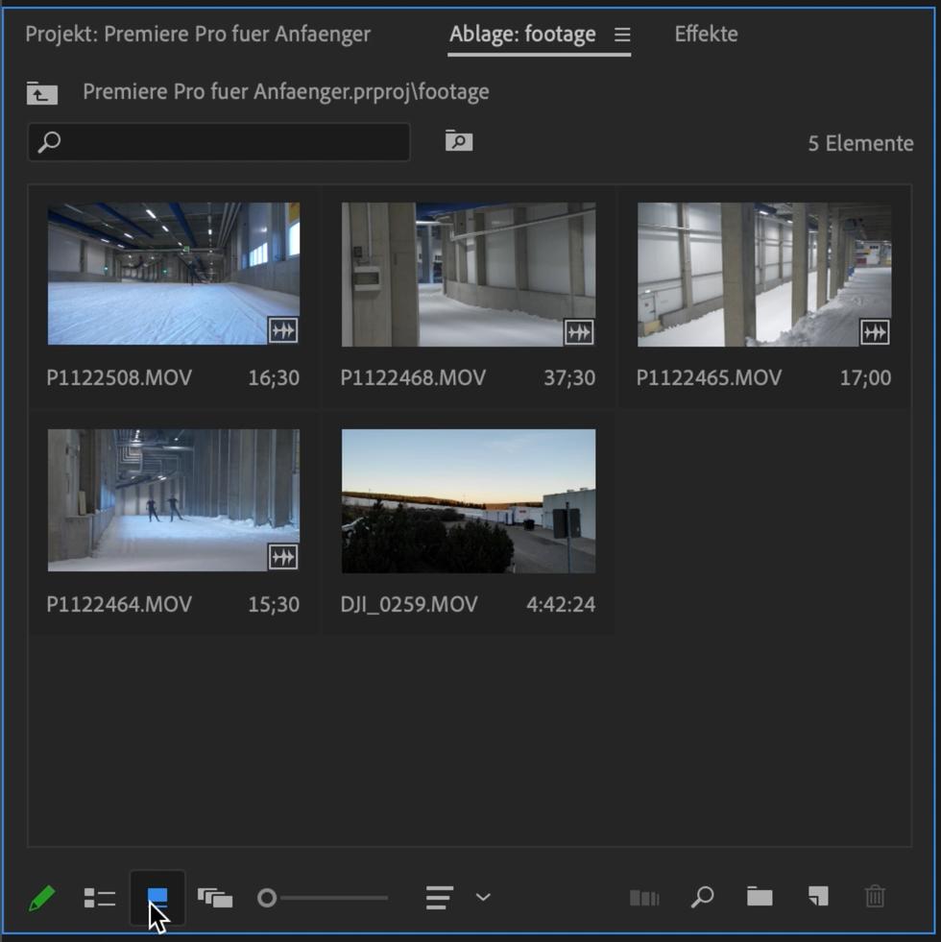Click the Find magnifier icon in bottom toolbar
Image resolution: width=941 pixels, height=942 pixels.
click(x=702, y=897)
